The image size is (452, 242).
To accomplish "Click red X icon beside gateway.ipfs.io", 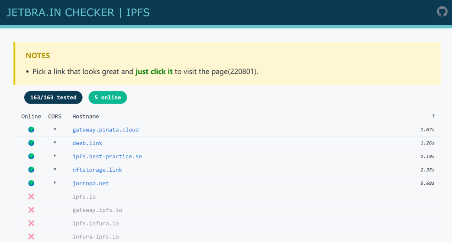I will tap(31, 210).
